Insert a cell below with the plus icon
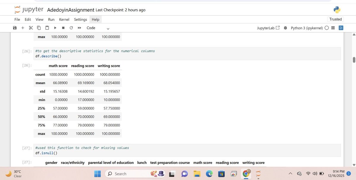This screenshot has height=180, width=356. coord(23,28)
